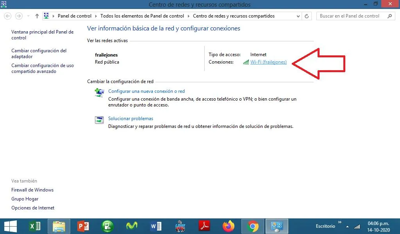Open Adobe Acrobat Reader from the taskbar

click(204, 226)
